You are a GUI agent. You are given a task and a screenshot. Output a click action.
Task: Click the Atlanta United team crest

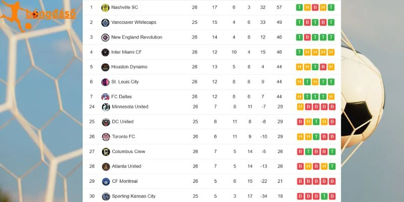[x=106, y=167]
